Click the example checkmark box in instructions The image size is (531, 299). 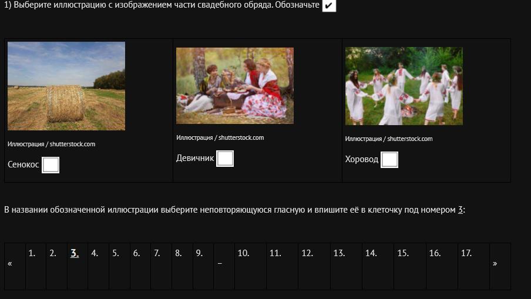tap(329, 5)
